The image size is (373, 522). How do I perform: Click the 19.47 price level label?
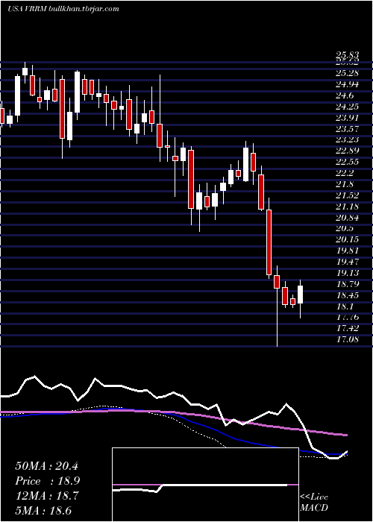pyautogui.click(x=348, y=262)
